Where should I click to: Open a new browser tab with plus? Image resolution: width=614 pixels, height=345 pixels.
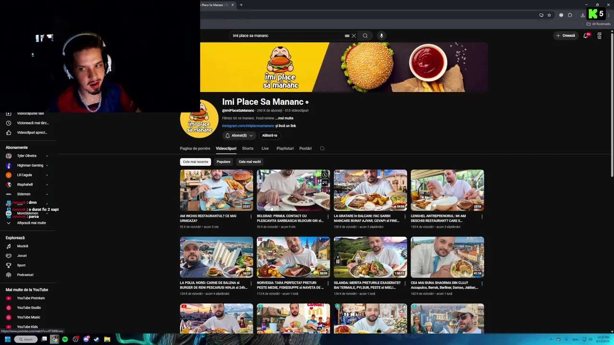tap(241, 5)
